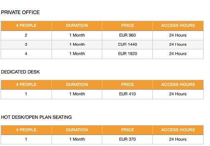Click ACCESS HOURS header in Hot Desk table
This screenshot has height=146, width=210.
click(178, 130)
